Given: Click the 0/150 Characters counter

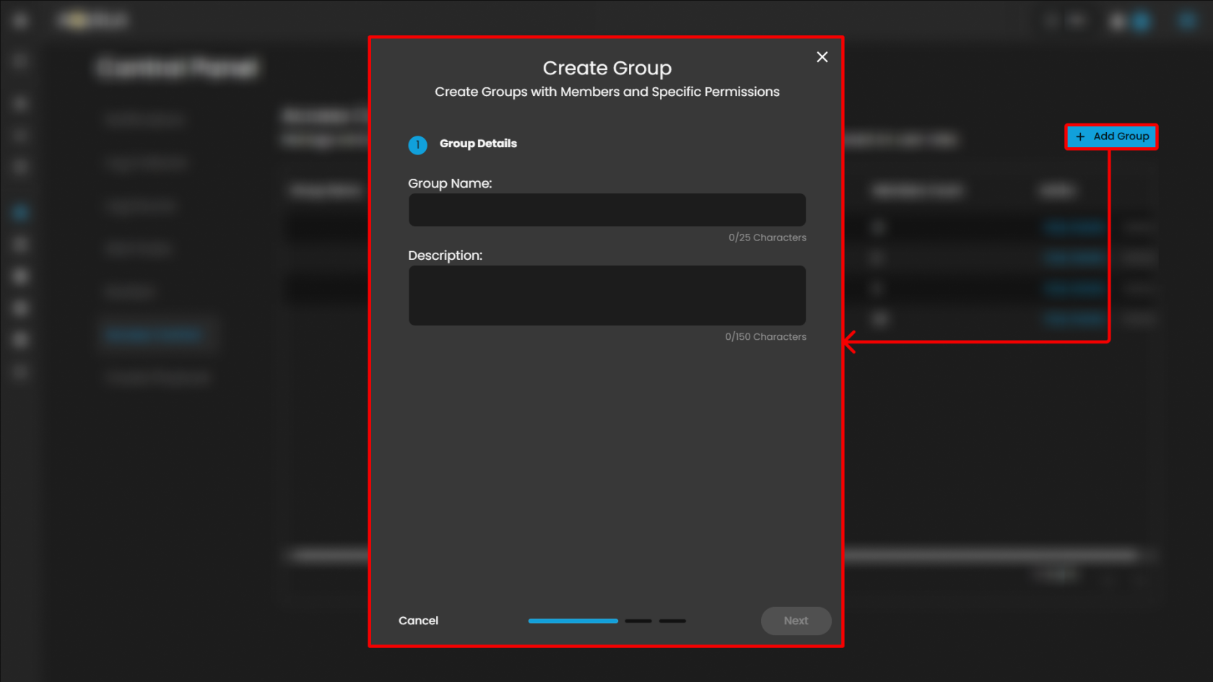Looking at the screenshot, I should point(765,337).
